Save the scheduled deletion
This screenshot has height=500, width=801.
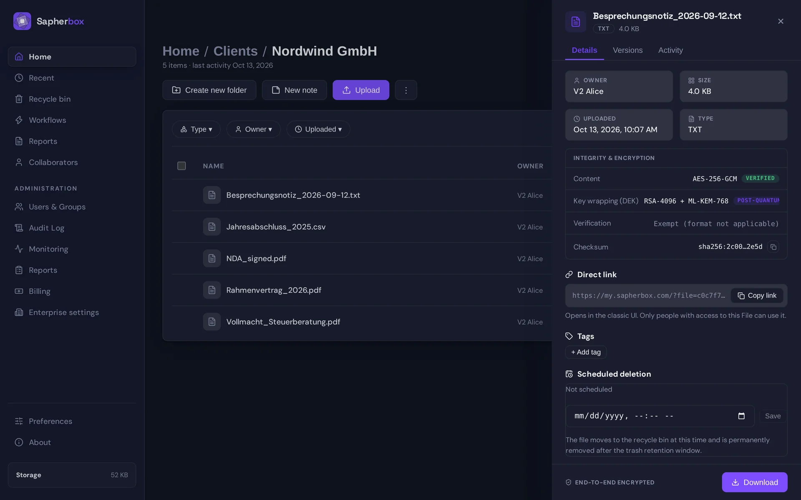[x=773, y=416]
